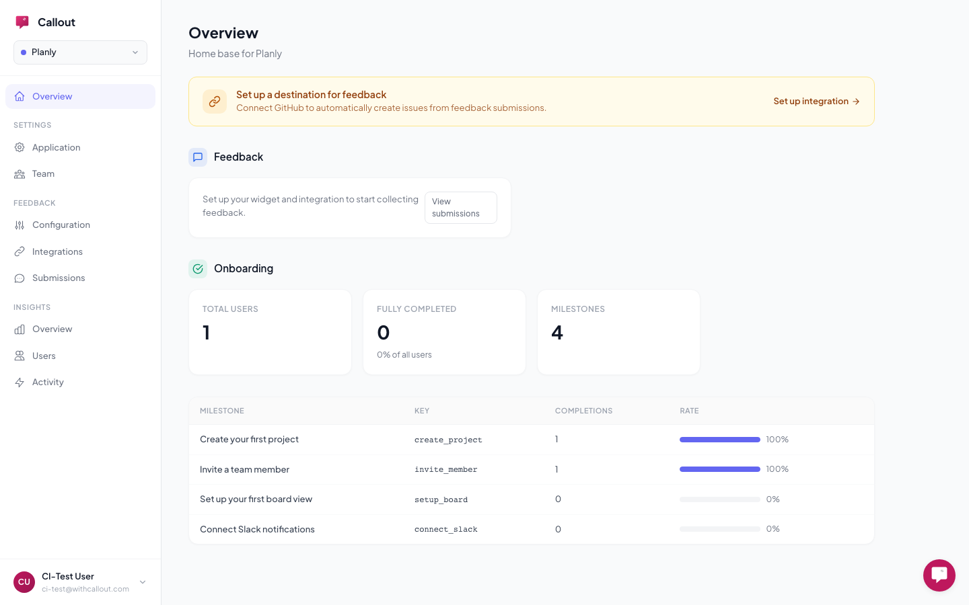The image size is (969, 605).
Task: Click the CU user avatar
Action: (24, 582)
